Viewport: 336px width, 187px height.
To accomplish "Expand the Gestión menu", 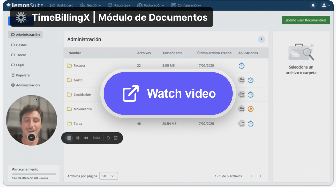I will click(90, 5).
